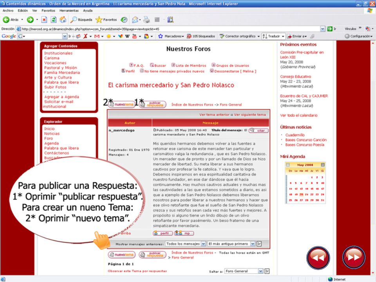This screenshot has height=282, width=376.
Task: Click the red fast-forward next-slide button
Action: (354, 257)
